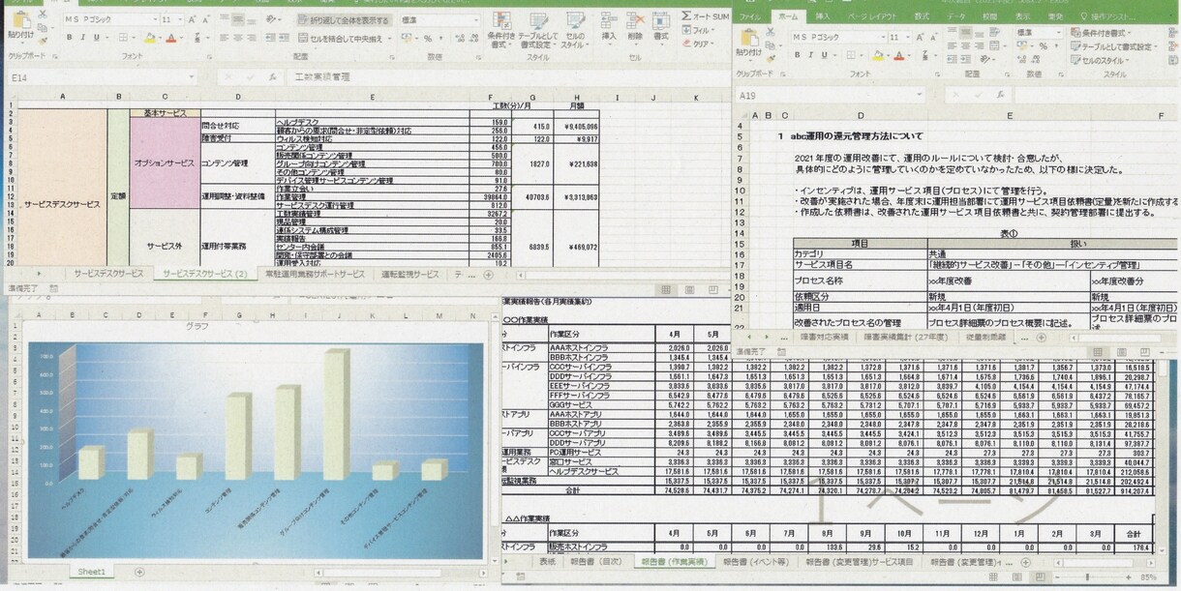Click the Format Painter brush in the E14 workbook
Image resolution: width=1181 pixels, height=591 pixels.
[x=43, y=42]
